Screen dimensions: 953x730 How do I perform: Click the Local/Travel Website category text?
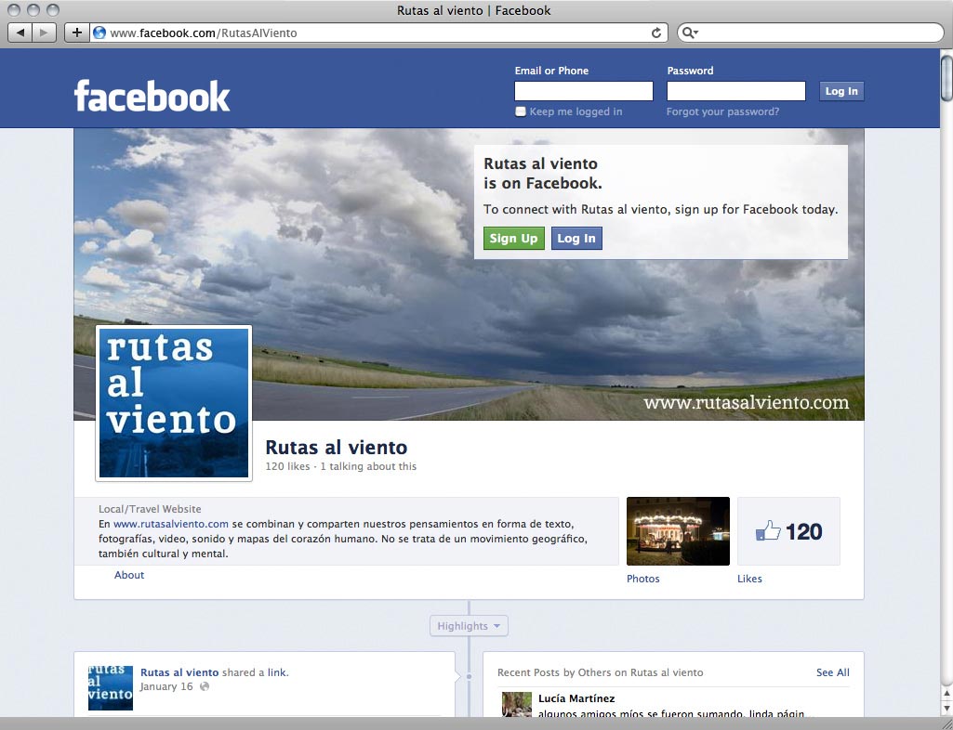point(150,509)
